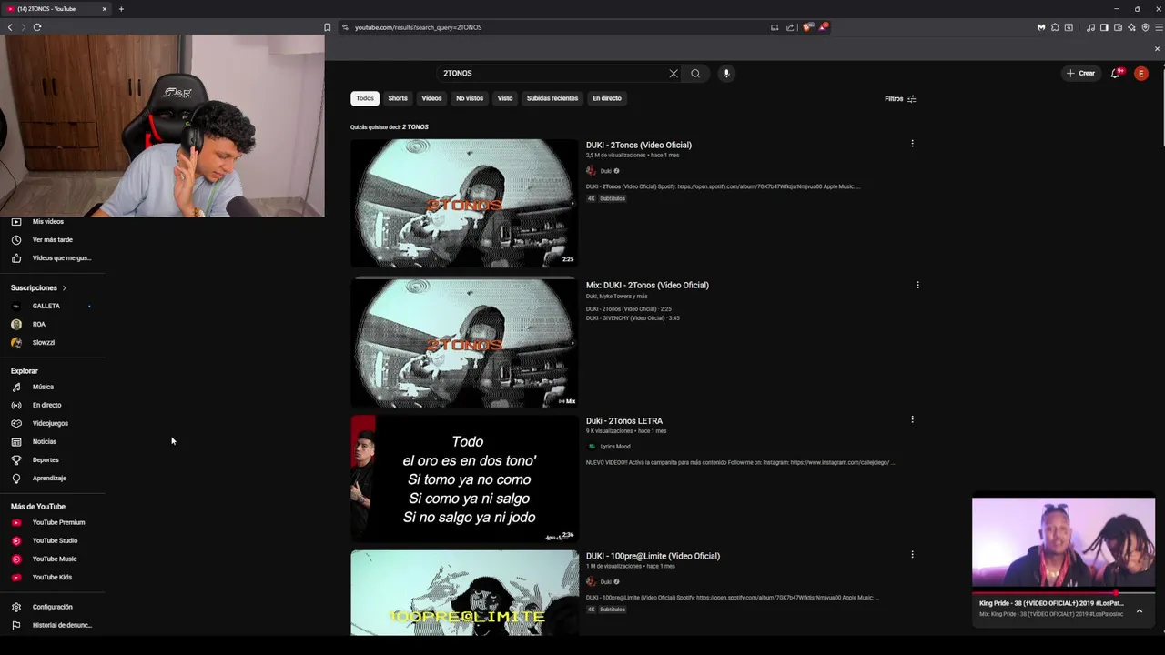The width and height of the screenshot is (1165, 655).
Task: Click the suggested search '2 TONOS' link
Action: coord(415,127)
